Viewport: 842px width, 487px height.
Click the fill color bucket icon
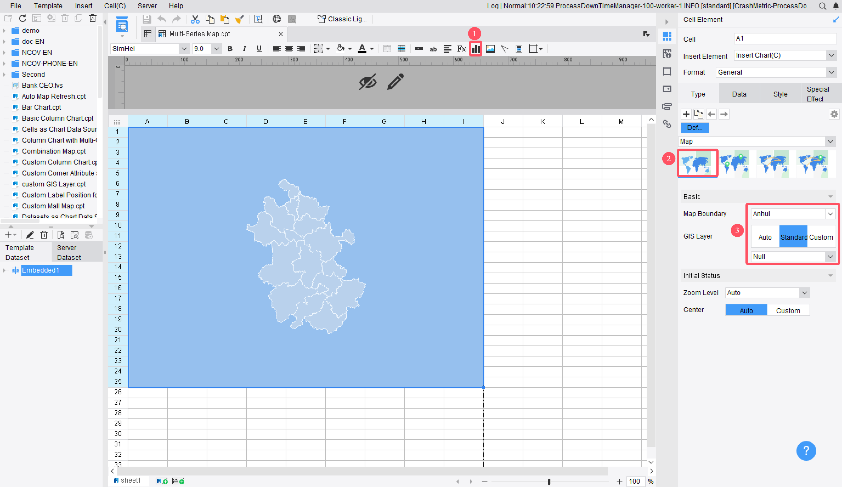(x=340, y=49)
